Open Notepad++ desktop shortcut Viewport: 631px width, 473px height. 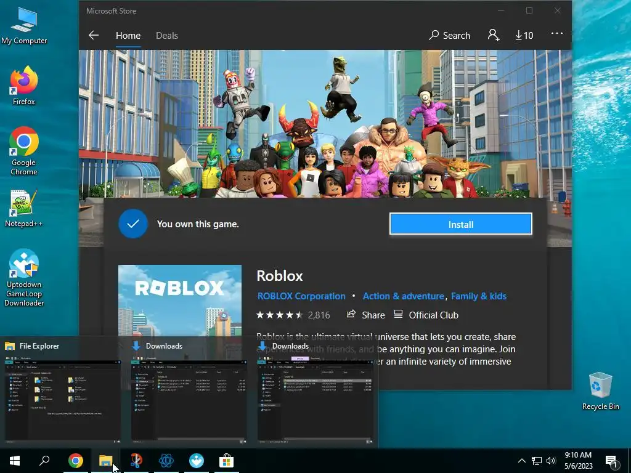tap(24, 208)
